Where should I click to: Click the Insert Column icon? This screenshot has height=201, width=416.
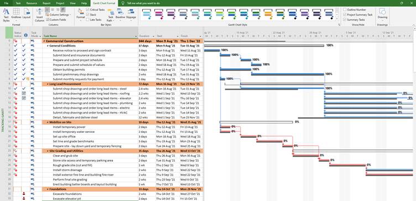point(39,15)
